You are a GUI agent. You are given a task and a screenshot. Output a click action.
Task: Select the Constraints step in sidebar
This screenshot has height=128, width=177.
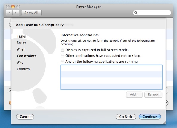(27, 56)
